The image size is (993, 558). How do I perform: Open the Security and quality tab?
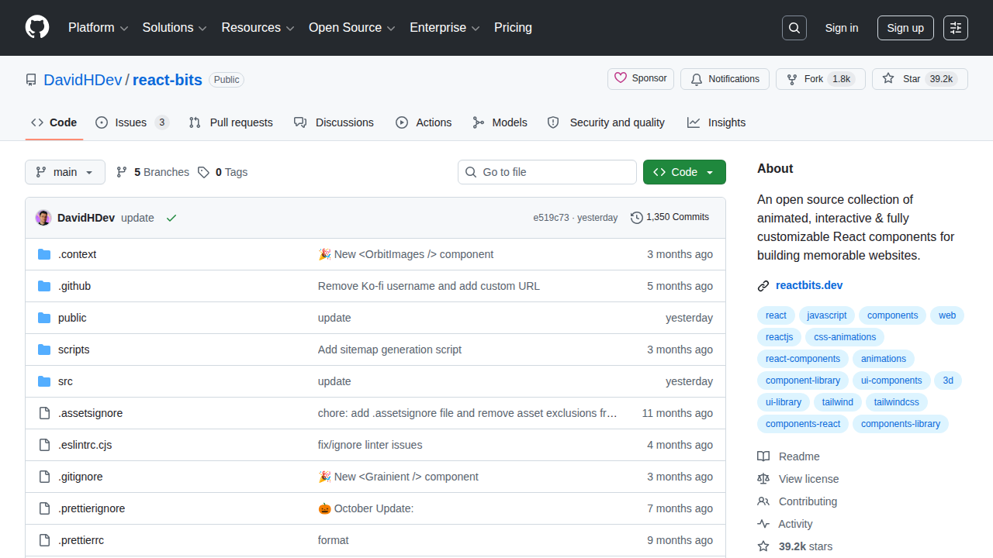pos(606,122)
